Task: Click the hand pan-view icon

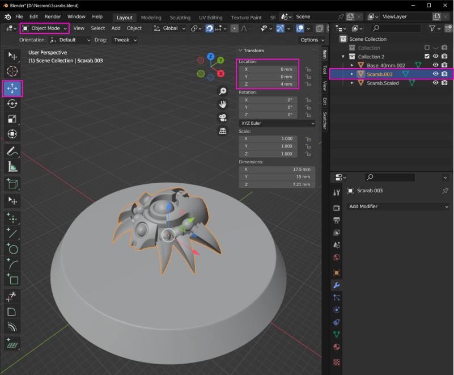Action: 223,104
